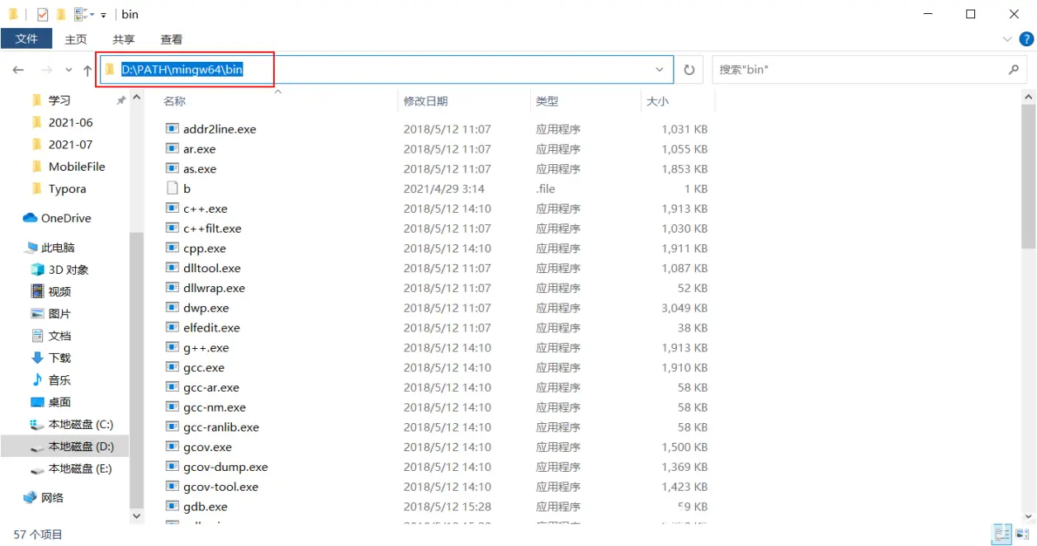
Task: Open recent locations dropdown arrow
Action: point(69,70)
